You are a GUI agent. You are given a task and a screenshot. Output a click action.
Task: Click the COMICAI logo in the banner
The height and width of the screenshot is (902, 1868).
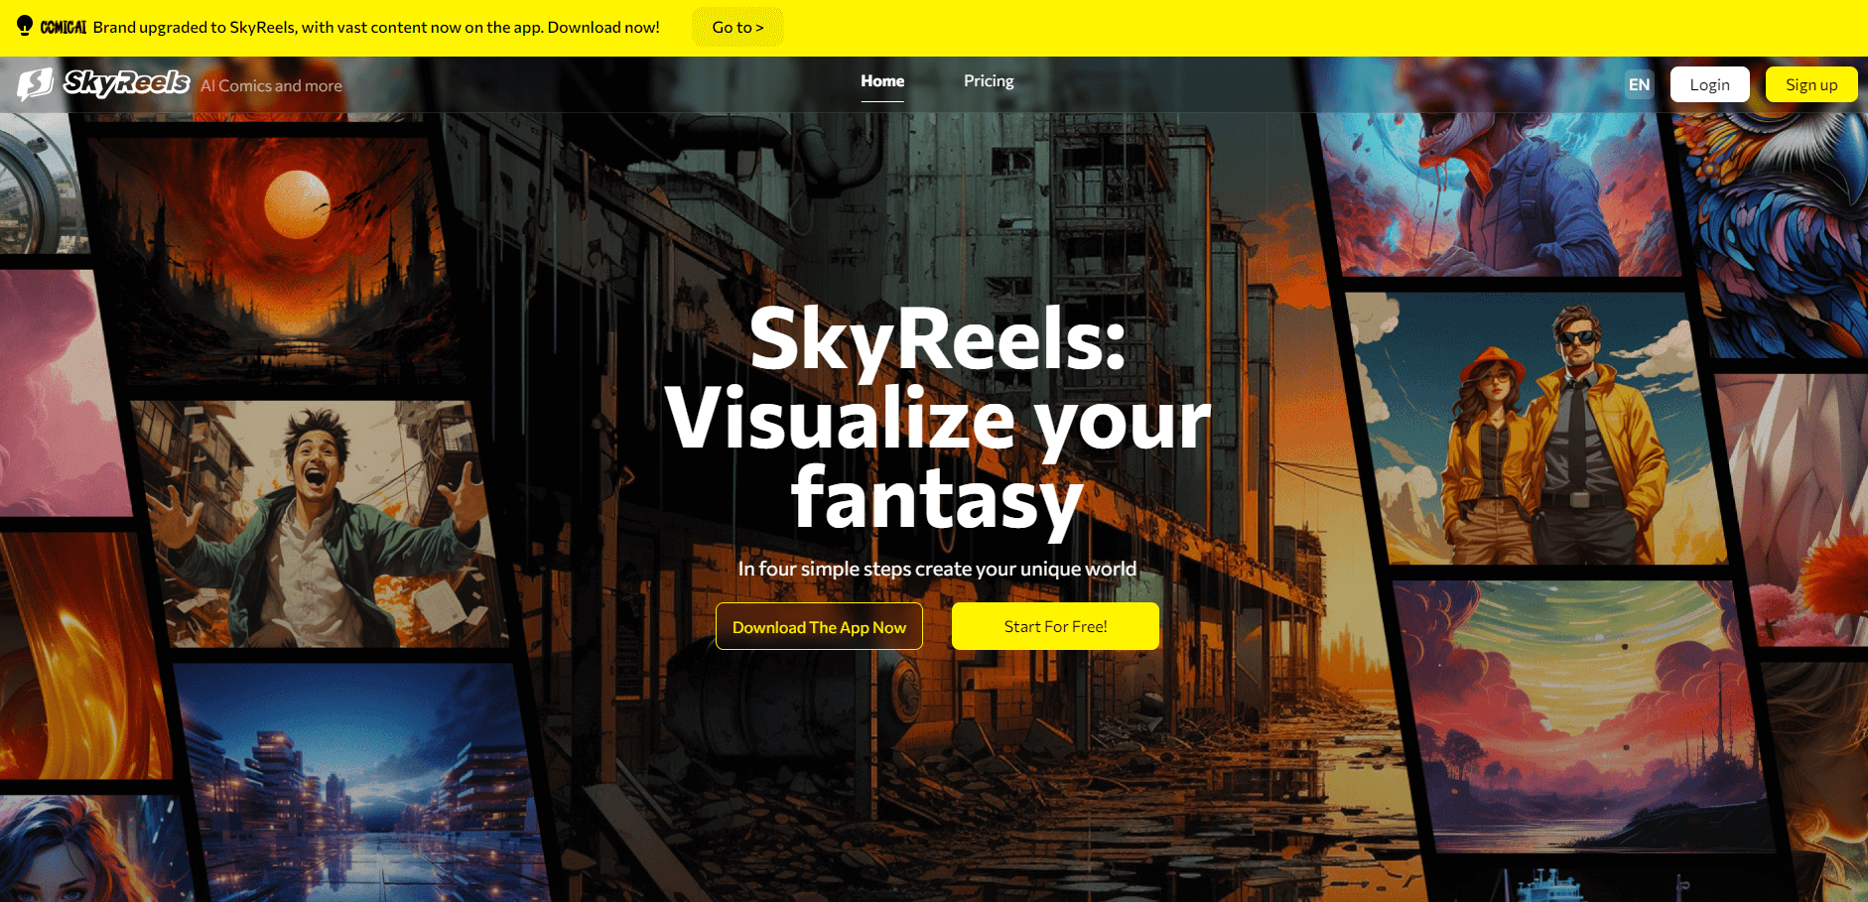pos(64,28)
